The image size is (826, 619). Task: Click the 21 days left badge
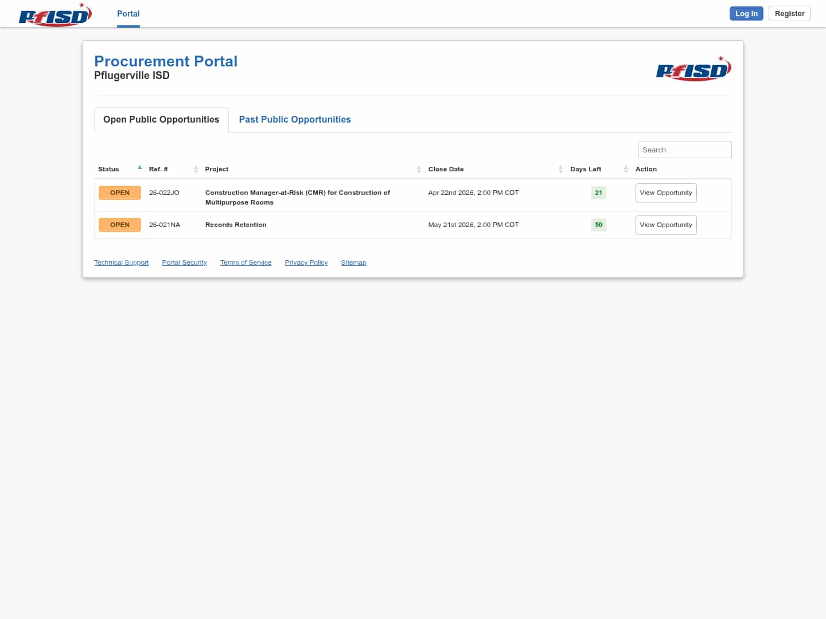tap(598, 193)
